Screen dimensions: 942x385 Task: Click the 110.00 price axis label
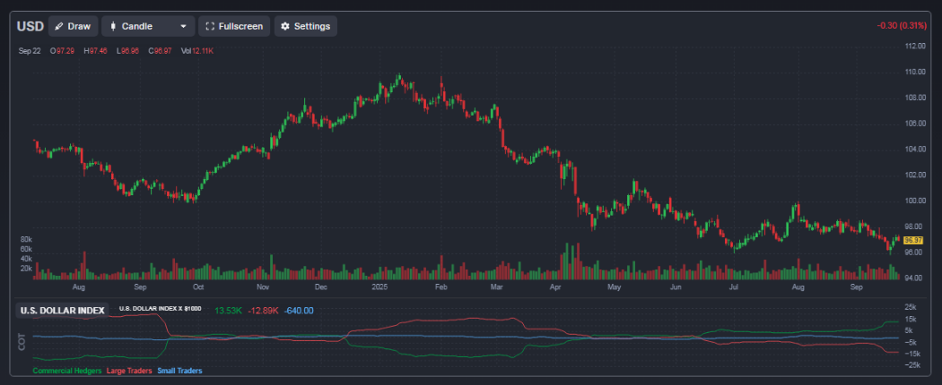coord(914,72)
